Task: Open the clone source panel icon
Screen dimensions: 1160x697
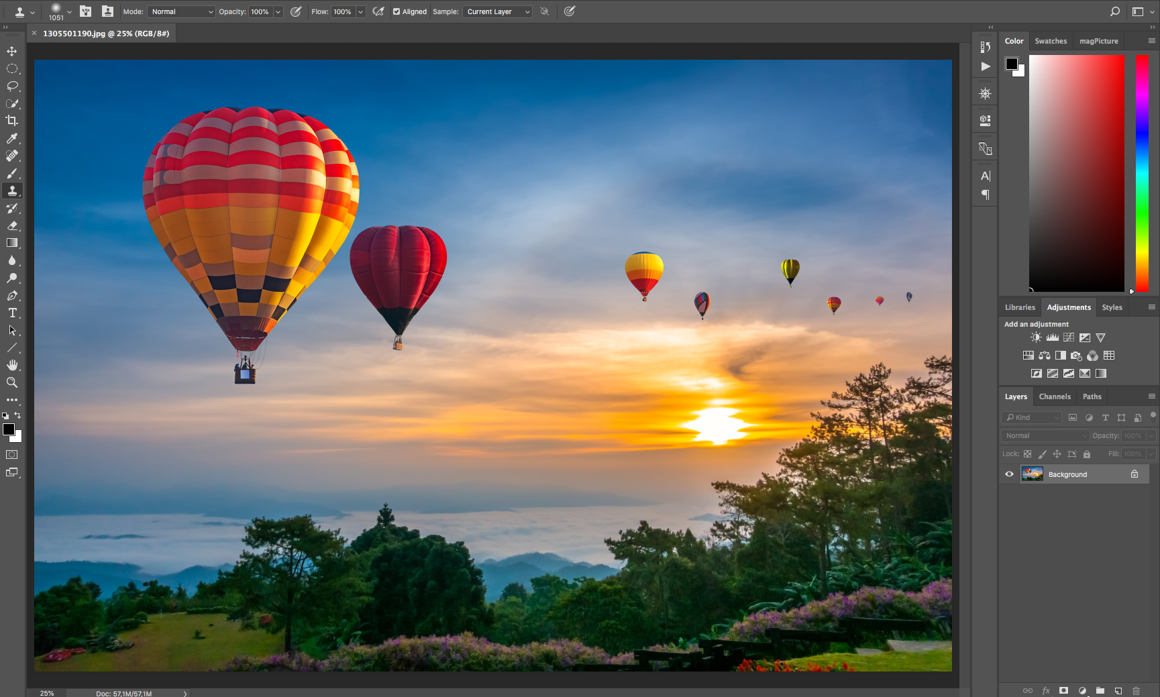Action: [108, 11]
